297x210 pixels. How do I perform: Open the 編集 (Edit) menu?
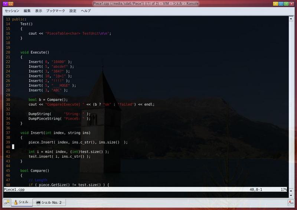click(27, 11)
